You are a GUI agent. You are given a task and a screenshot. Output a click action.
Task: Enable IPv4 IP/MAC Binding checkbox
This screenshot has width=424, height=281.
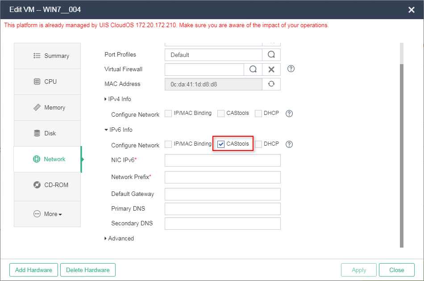click(168, 114)
